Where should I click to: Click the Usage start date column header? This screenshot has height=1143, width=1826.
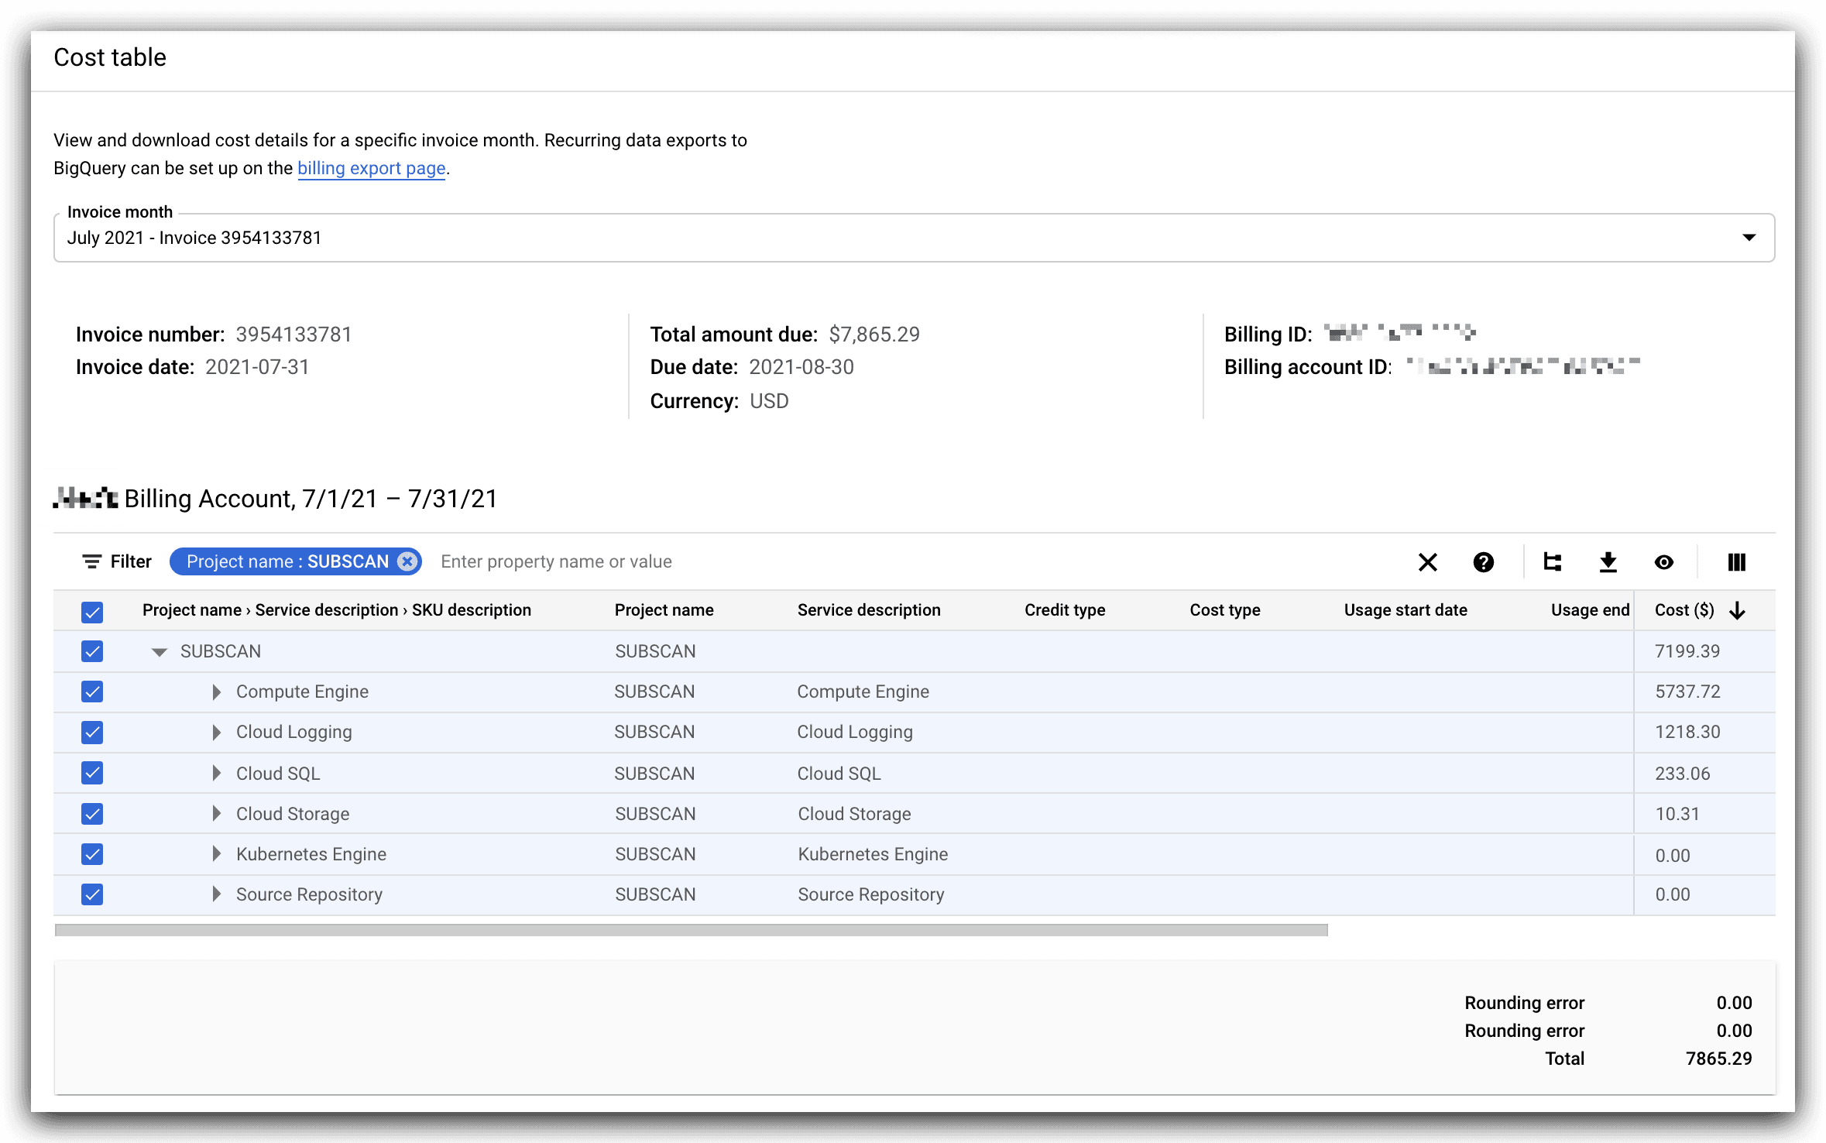[x=1405, y=610]
